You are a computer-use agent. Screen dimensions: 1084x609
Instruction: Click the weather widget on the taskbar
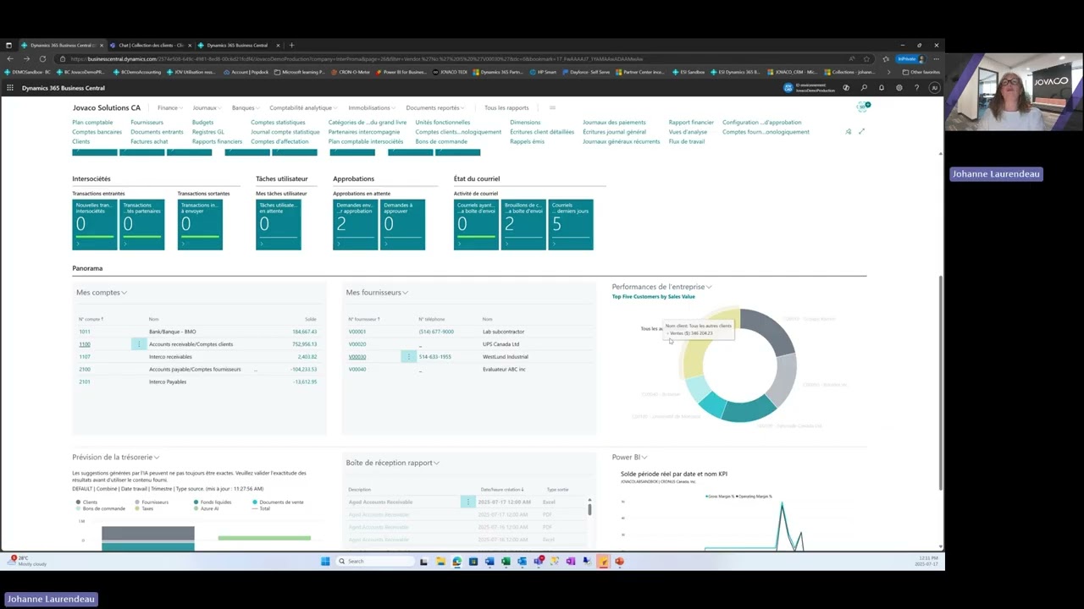click(x=27, y=561)
